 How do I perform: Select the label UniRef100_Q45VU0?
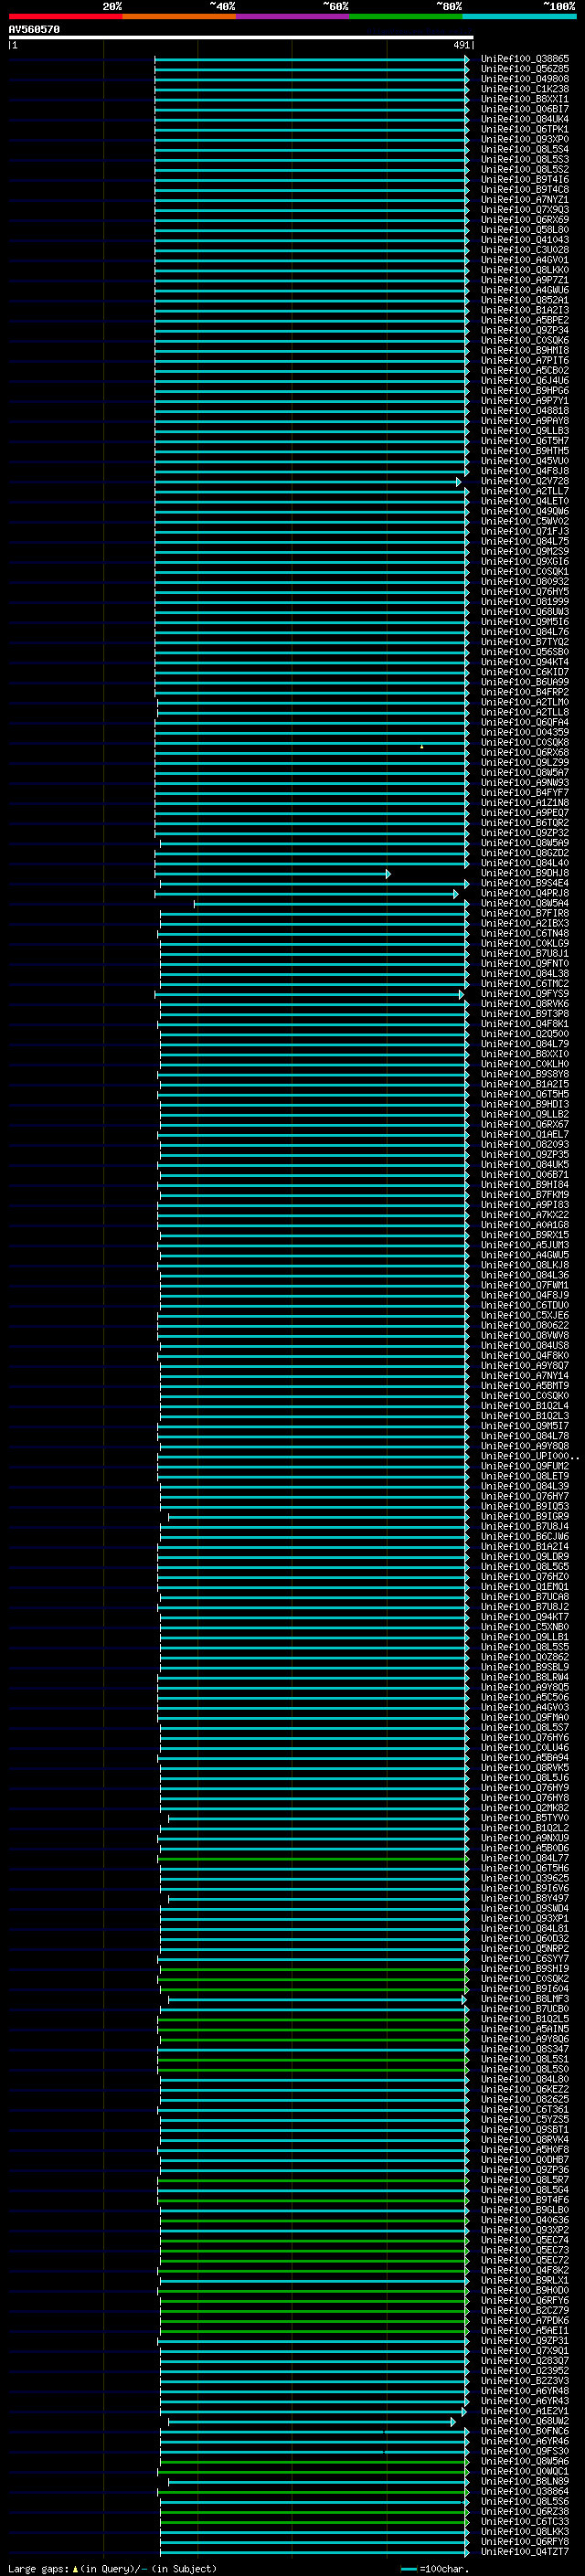525,461
